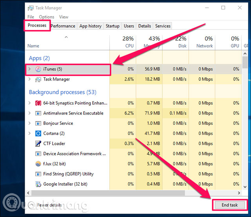
Task: Switch to the Processes tab
Action: tap(37, 25)
